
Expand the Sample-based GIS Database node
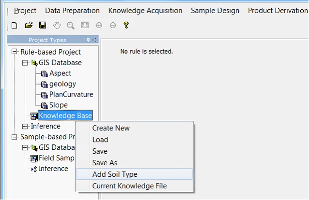[x=25, y=147]
